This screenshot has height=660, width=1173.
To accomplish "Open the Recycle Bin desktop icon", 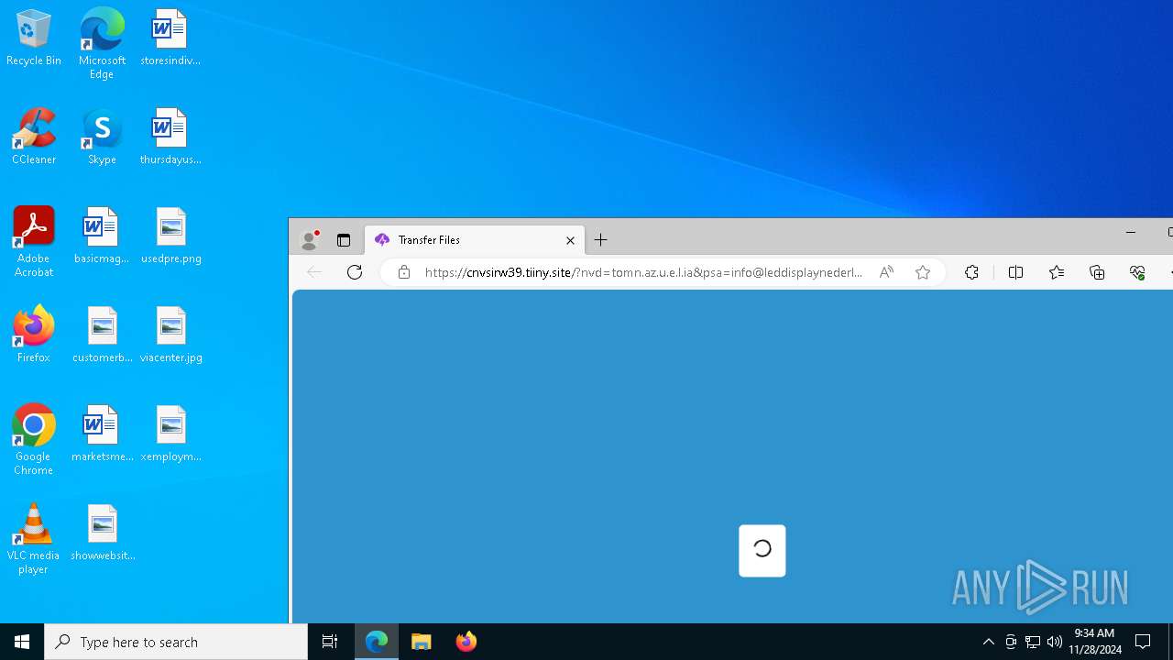I will tap(34, 38).
